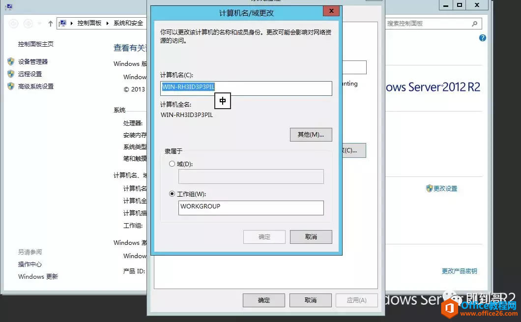
Task: Click the forward navigation arrow
Action: [x=28, y=24]
